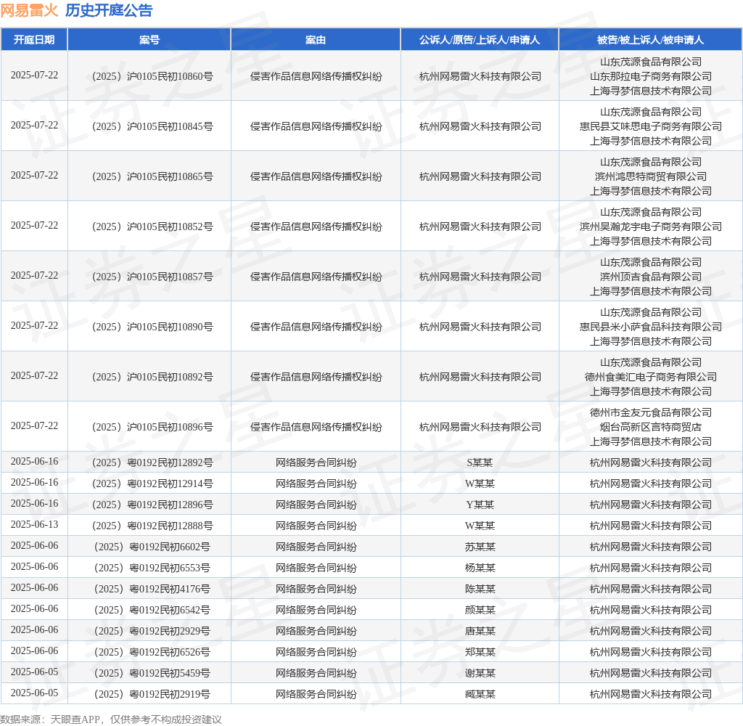Viewport: 743px width, 726px height.
Task: Select case number 粤0192民初5459号
Action: 152,673
